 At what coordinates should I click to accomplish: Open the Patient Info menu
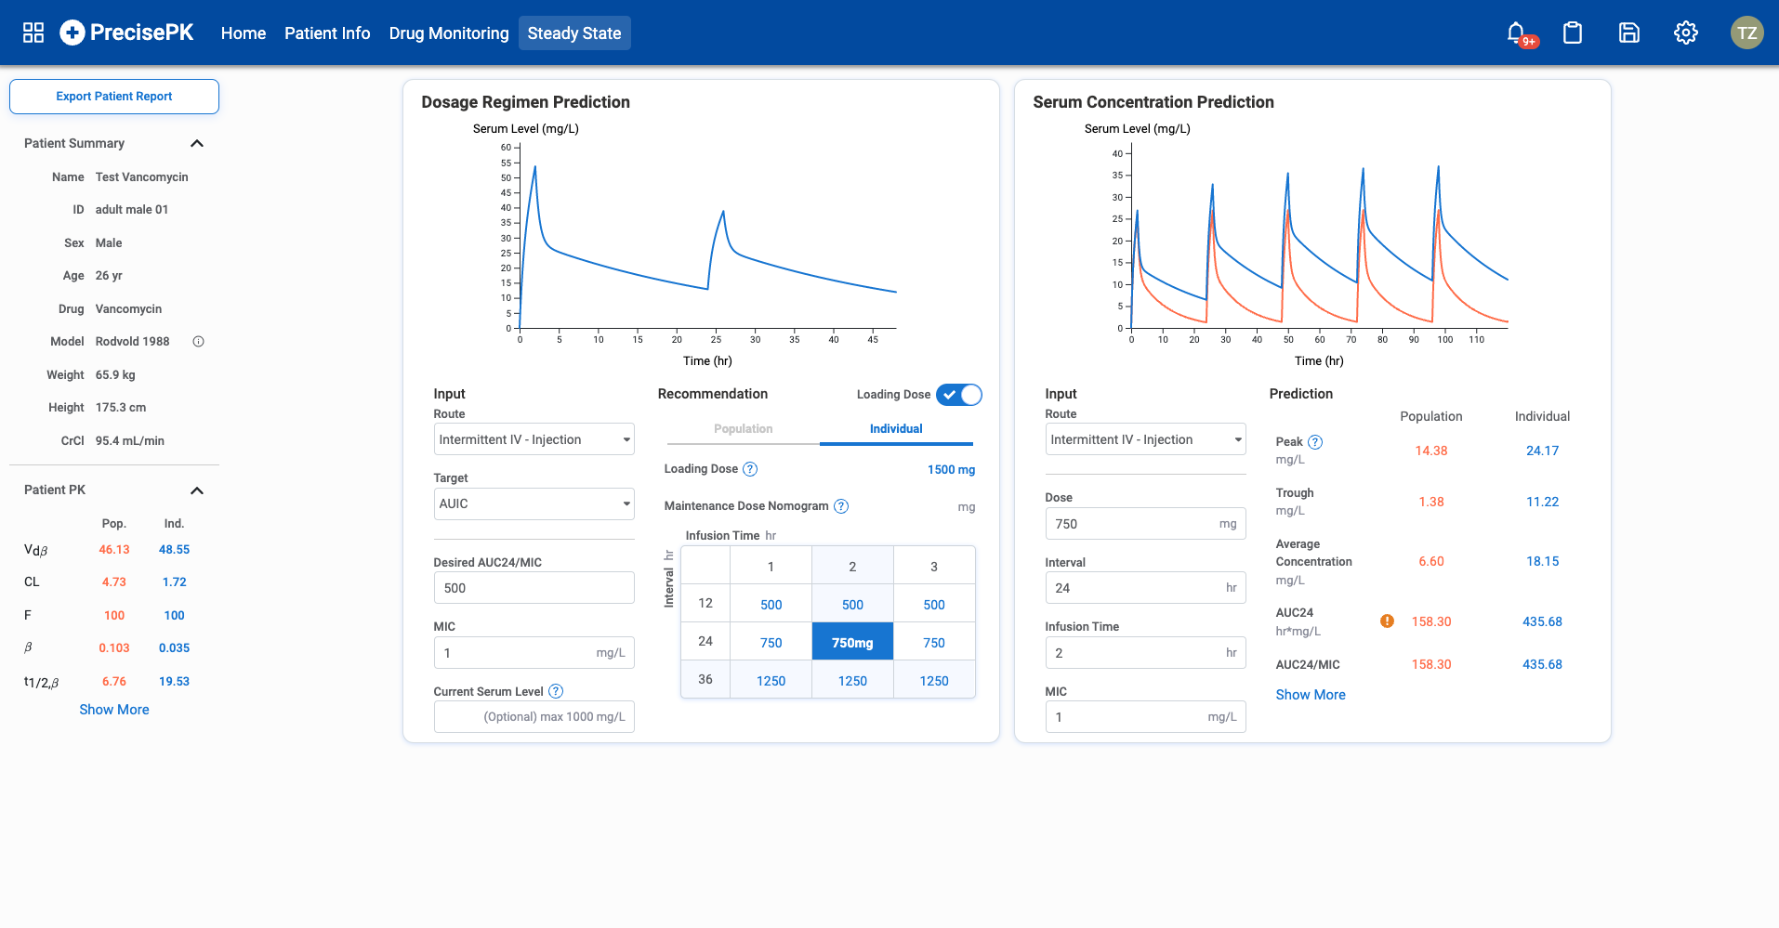coord(327,33)
